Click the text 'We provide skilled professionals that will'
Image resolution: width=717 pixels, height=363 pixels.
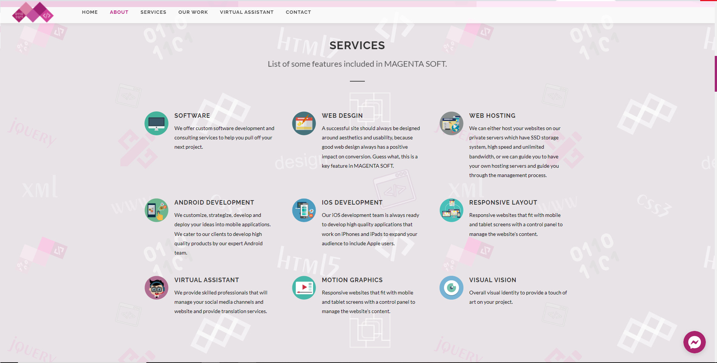click(221, 293)
